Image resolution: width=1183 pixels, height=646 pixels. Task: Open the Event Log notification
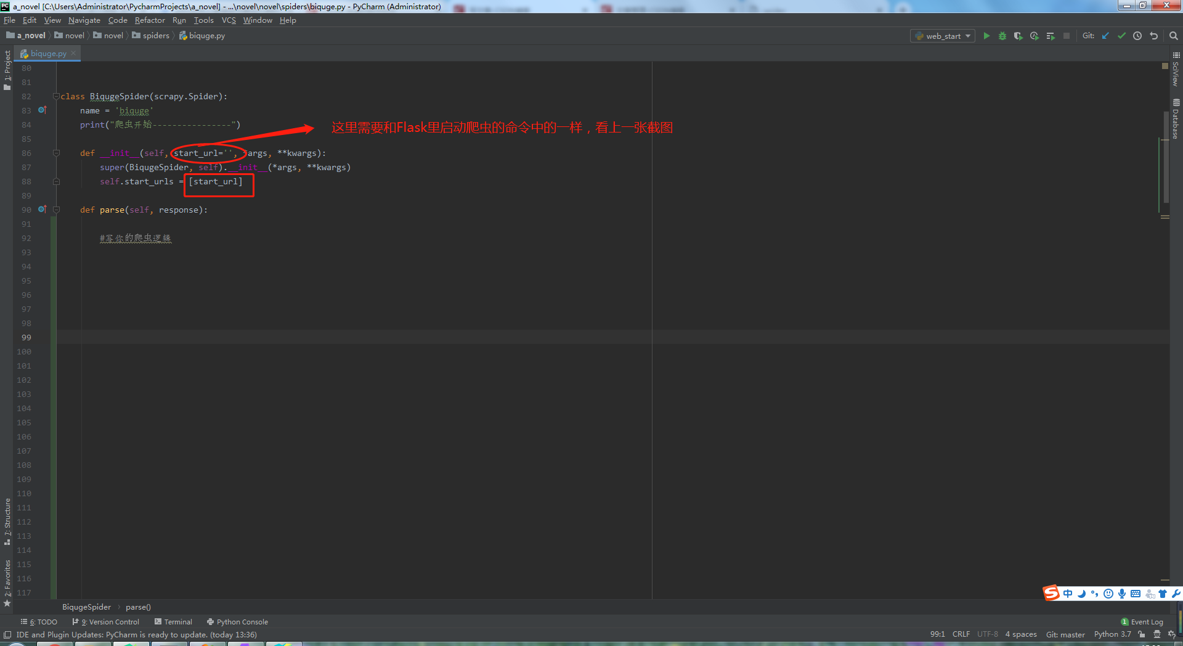click(x=1145, y=621)
